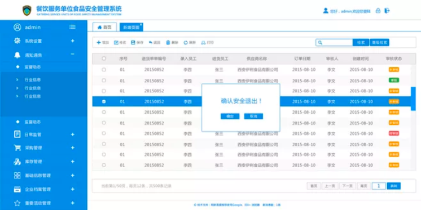Click the 删除 trash icon
The image size is (421, 210).
point(168,43)
